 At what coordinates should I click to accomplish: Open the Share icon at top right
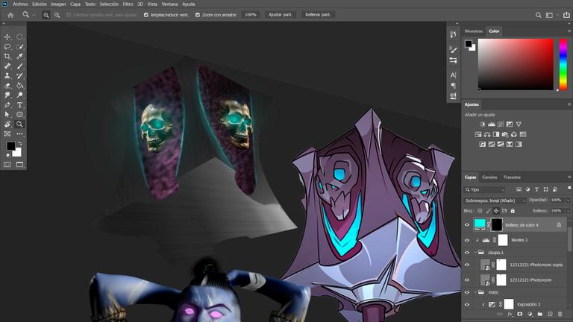[x=566, y=15]
